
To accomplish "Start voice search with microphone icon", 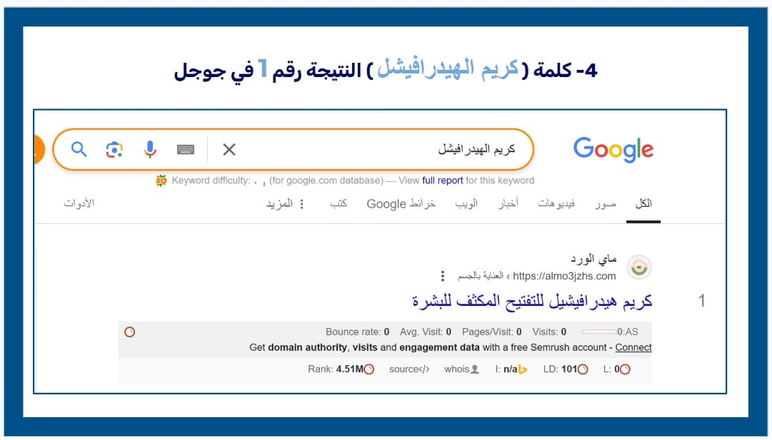I will coord(149,149).
